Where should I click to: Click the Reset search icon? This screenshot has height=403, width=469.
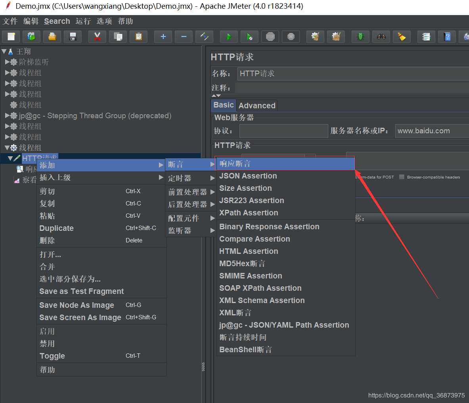tap(402, 37)
